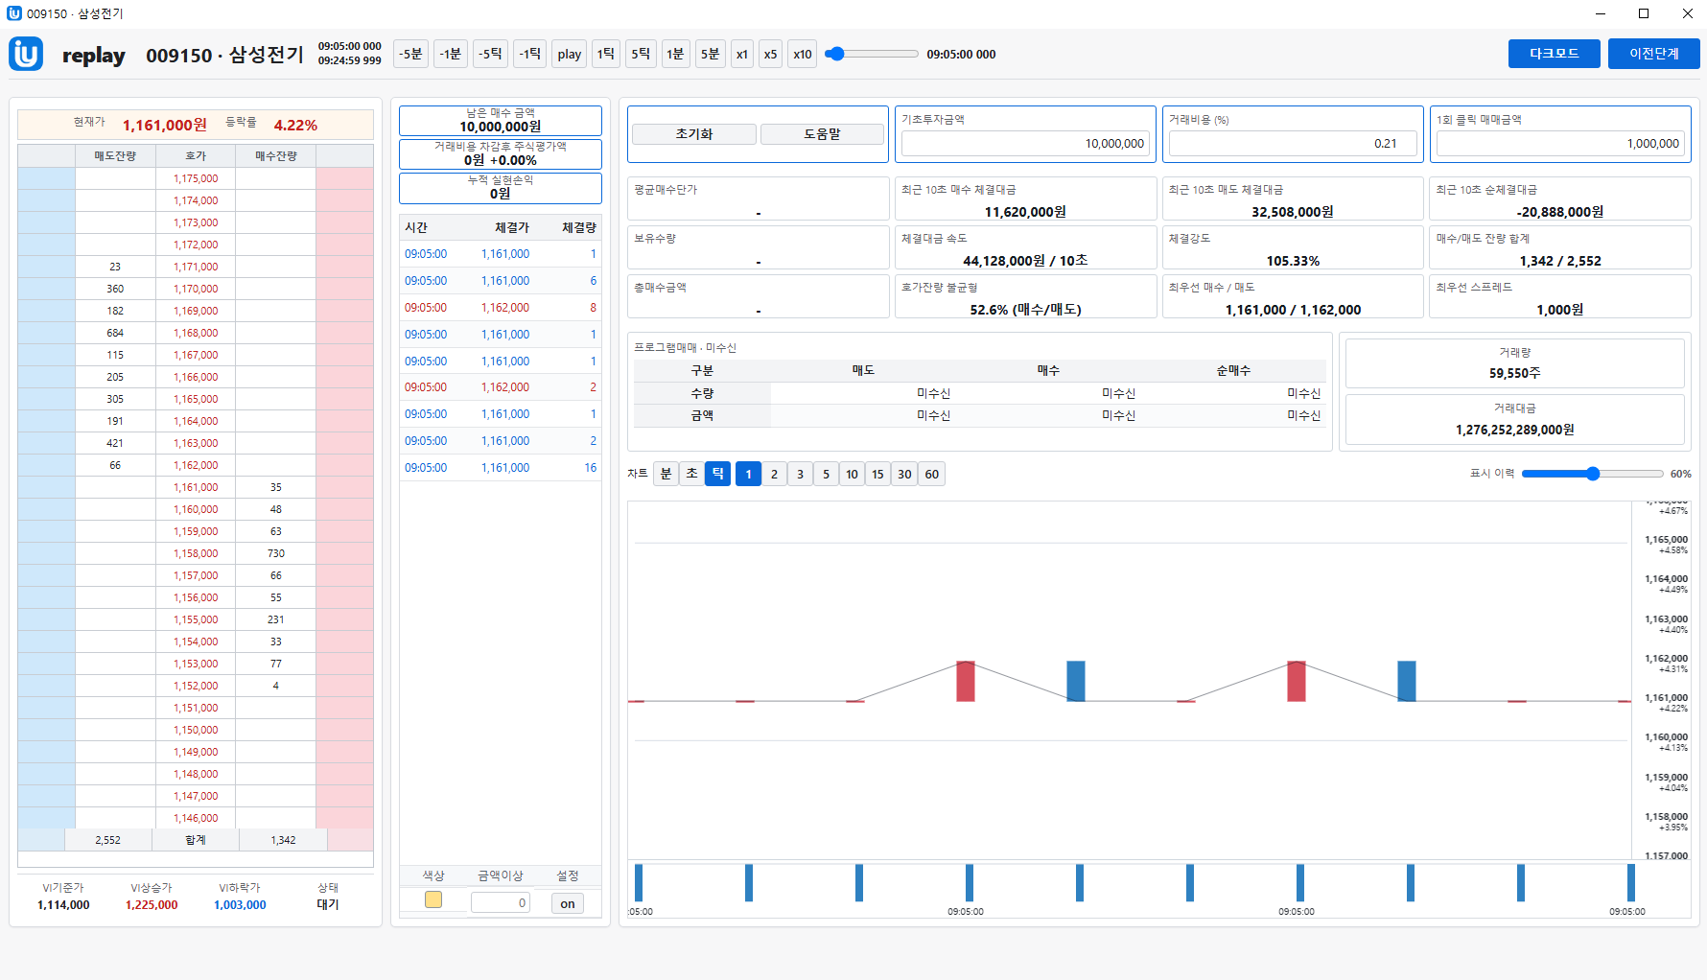Rewind five minutes with -5분 button
Viewport: 1707px width, 980px height.
(x=411, y=54)
